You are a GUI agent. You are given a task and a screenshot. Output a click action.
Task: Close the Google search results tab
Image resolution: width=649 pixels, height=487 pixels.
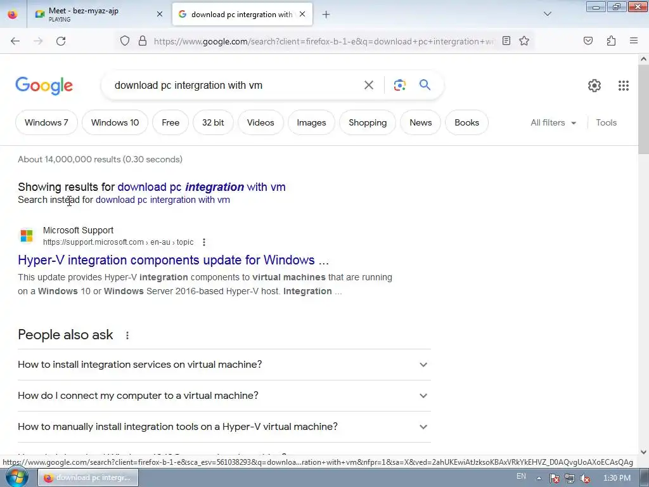302,15
